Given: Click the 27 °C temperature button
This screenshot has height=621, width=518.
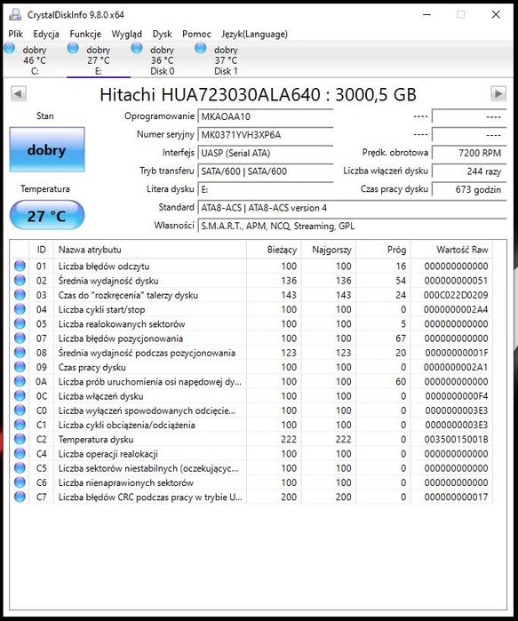Looking at the screenshot, I should [47, 215].
